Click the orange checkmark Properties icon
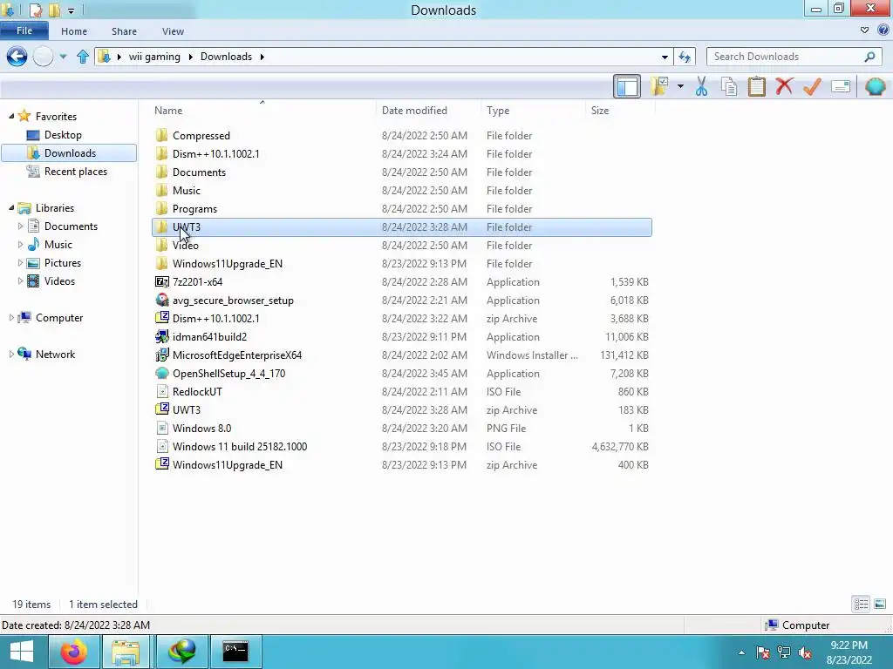This screenshot has width=893, height=669. pos(812,86)
